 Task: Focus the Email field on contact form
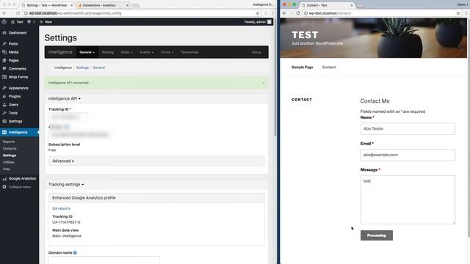(408, 155)
